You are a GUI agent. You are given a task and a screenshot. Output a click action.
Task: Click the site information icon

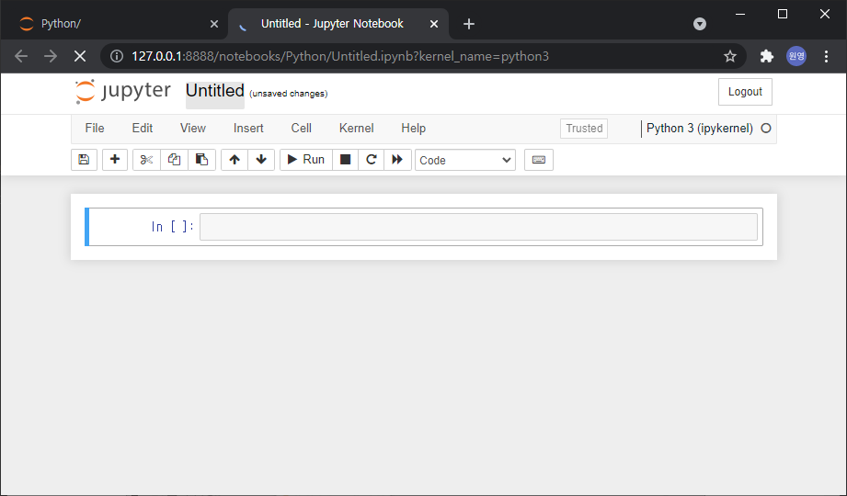point(116,56)
